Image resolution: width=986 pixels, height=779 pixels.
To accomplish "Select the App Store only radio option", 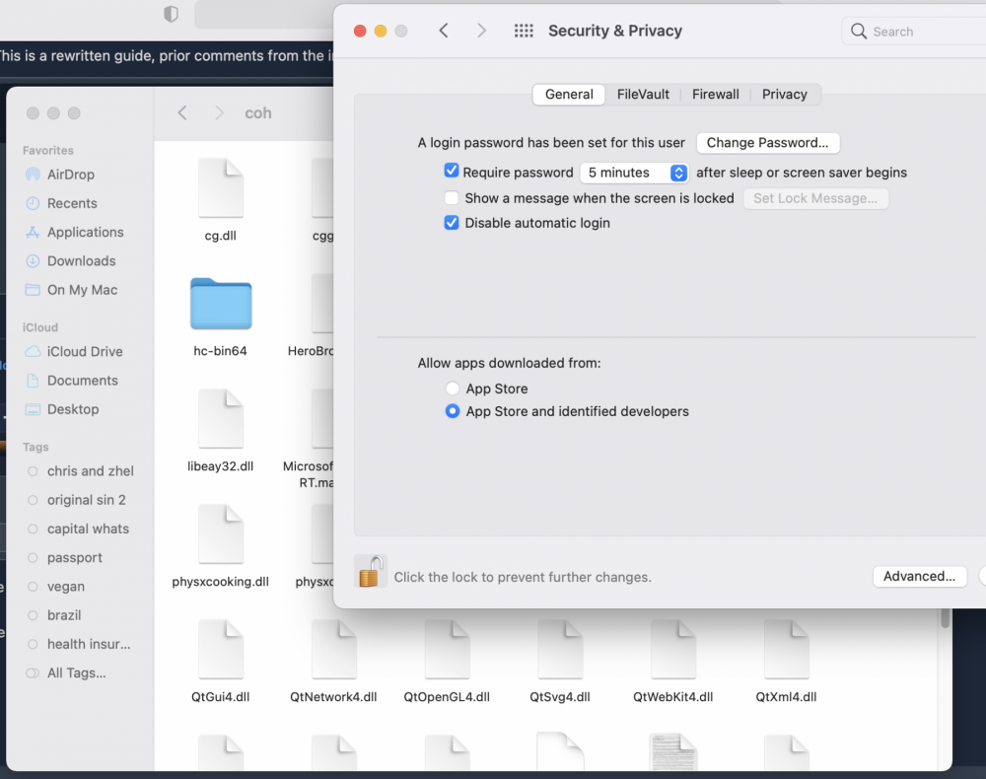I will [x=453, y=389].
